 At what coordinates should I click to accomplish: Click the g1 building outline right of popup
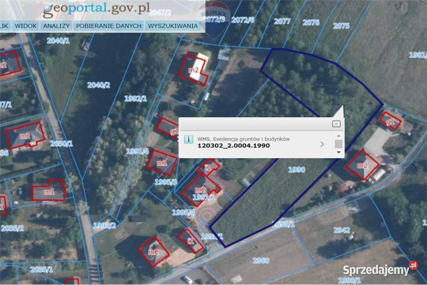[390, 121]
